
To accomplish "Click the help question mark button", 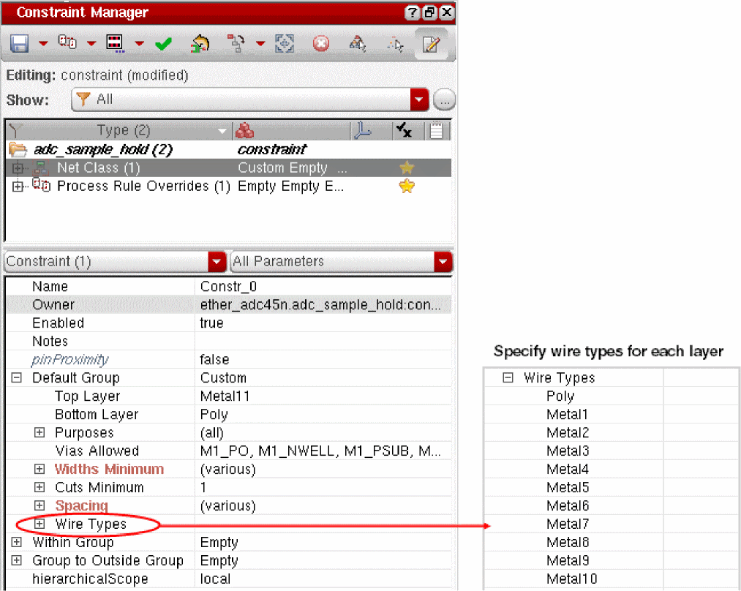I will [x=412, y=12].
